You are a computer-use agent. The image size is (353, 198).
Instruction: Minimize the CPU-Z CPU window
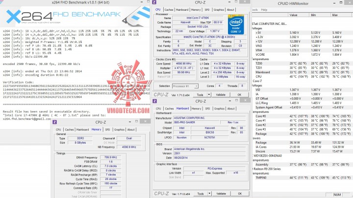click(x=229, y=2)
